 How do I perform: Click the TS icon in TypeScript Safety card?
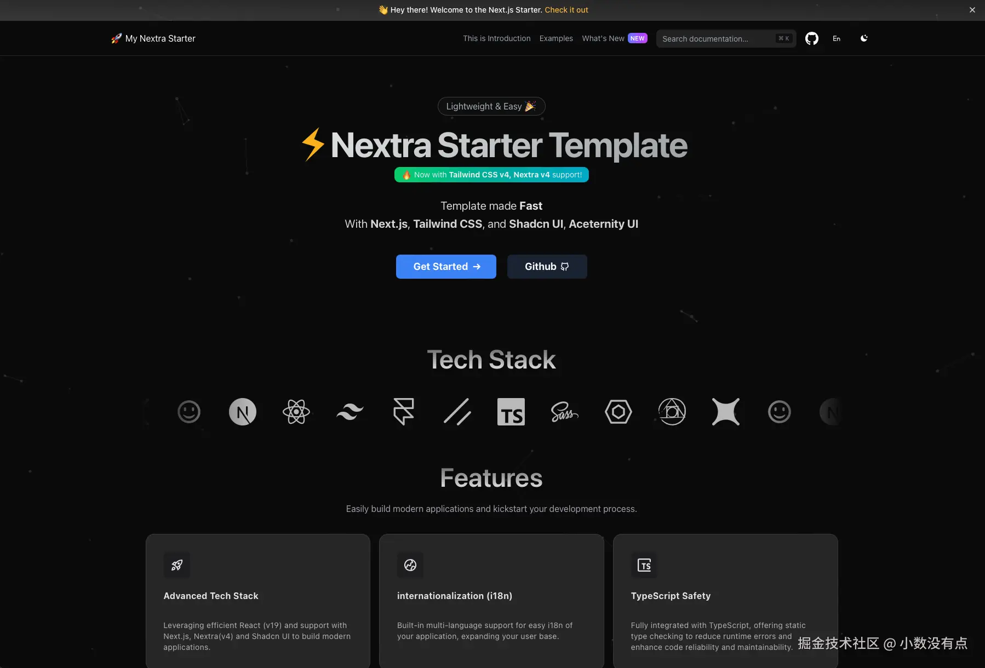coord(644,565)
